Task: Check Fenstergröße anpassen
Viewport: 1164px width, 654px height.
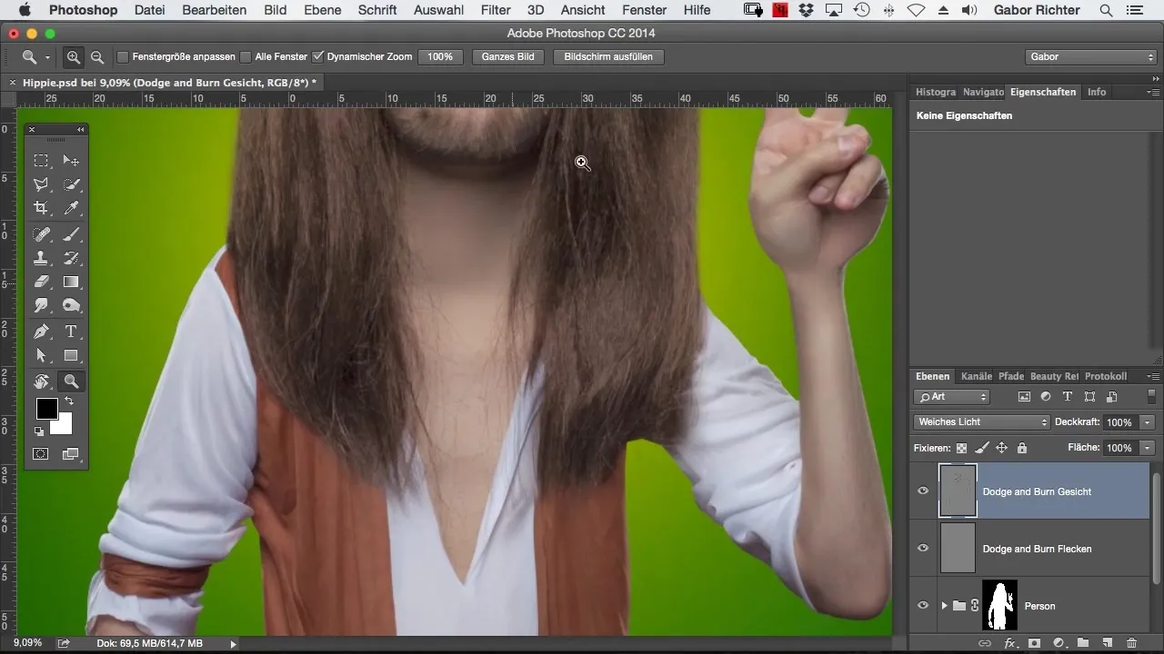Action: 123,56
